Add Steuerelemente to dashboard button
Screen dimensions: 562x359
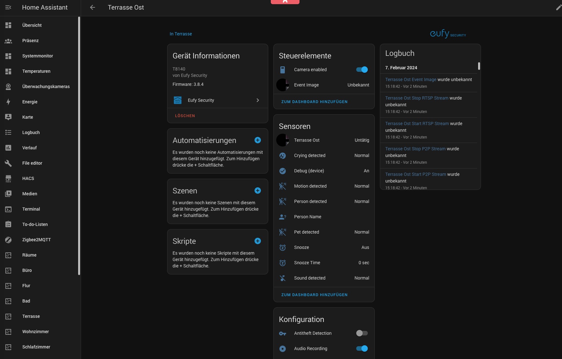pos(314,102)
